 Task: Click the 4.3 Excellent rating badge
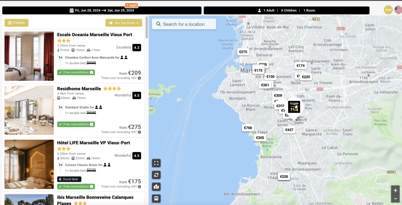pyautogui.click(x=137, y=48)
